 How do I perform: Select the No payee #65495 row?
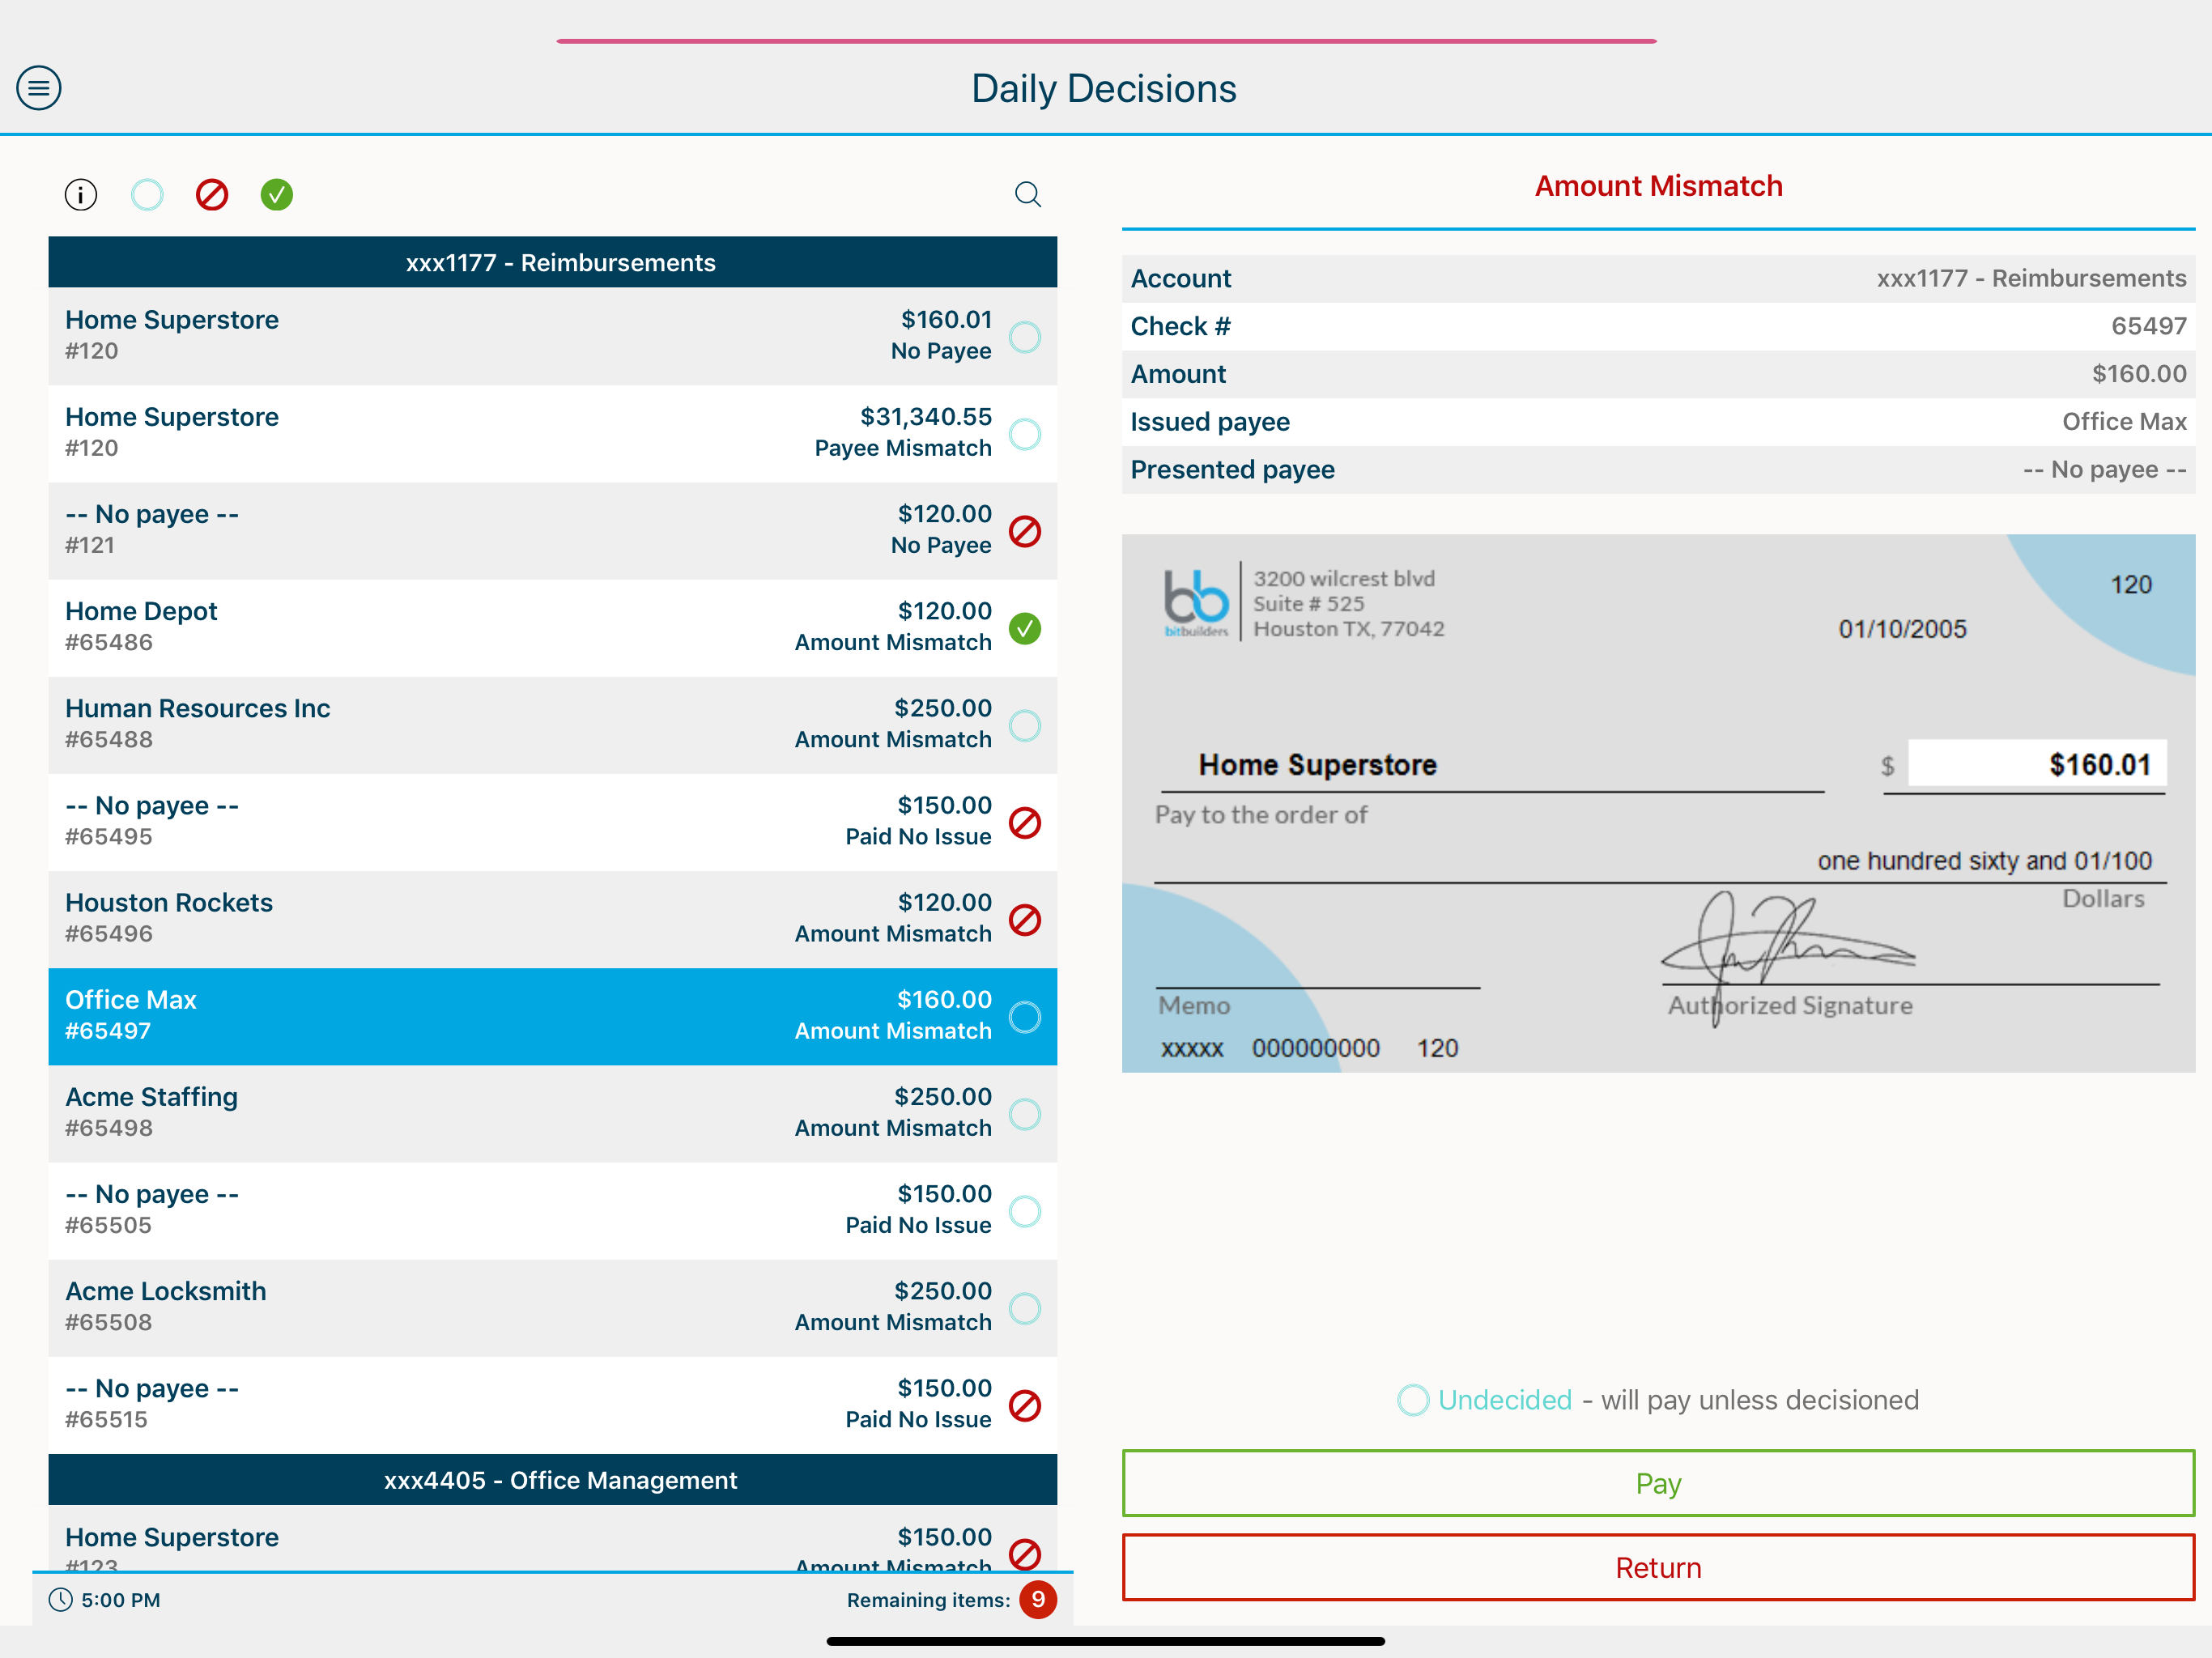tap(553, 822)
